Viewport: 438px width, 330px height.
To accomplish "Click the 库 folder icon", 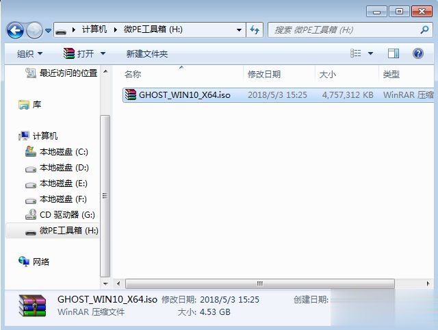I will click(x=24, y=105).
